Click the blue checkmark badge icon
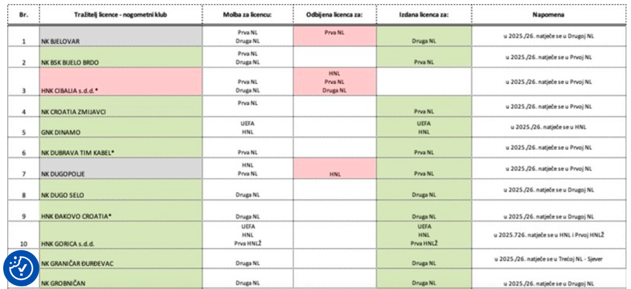The height and width of the screenshot is (289, 631). tap(21, 268)
